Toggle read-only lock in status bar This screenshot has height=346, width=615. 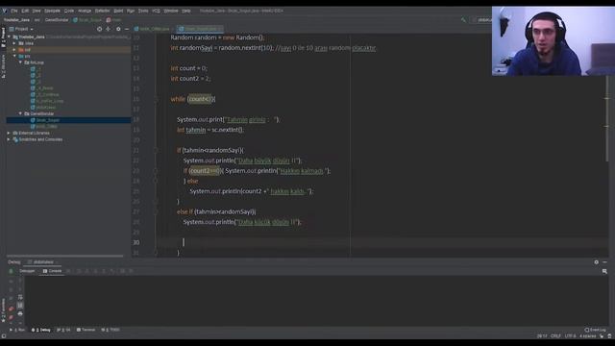tap(602, 336)
